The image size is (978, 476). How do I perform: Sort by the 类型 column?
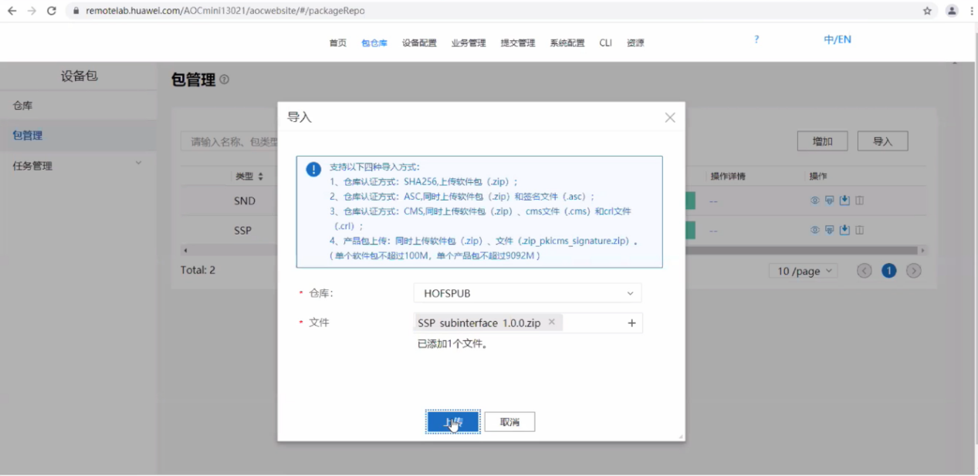point(260,177)
